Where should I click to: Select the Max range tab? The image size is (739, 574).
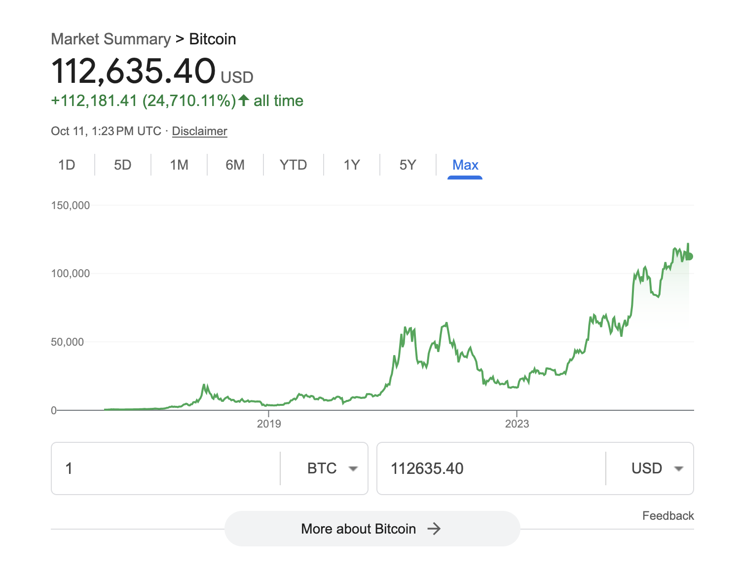(465, 165)
